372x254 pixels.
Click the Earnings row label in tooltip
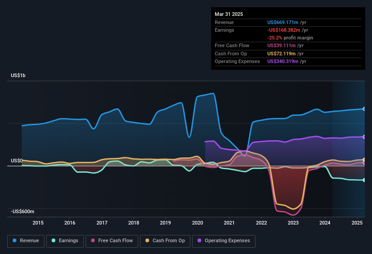click(x=224, y=30)
